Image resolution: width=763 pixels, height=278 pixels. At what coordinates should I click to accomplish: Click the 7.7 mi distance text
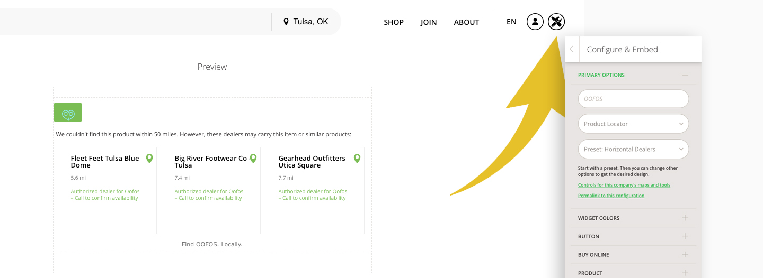coord(286,178)
